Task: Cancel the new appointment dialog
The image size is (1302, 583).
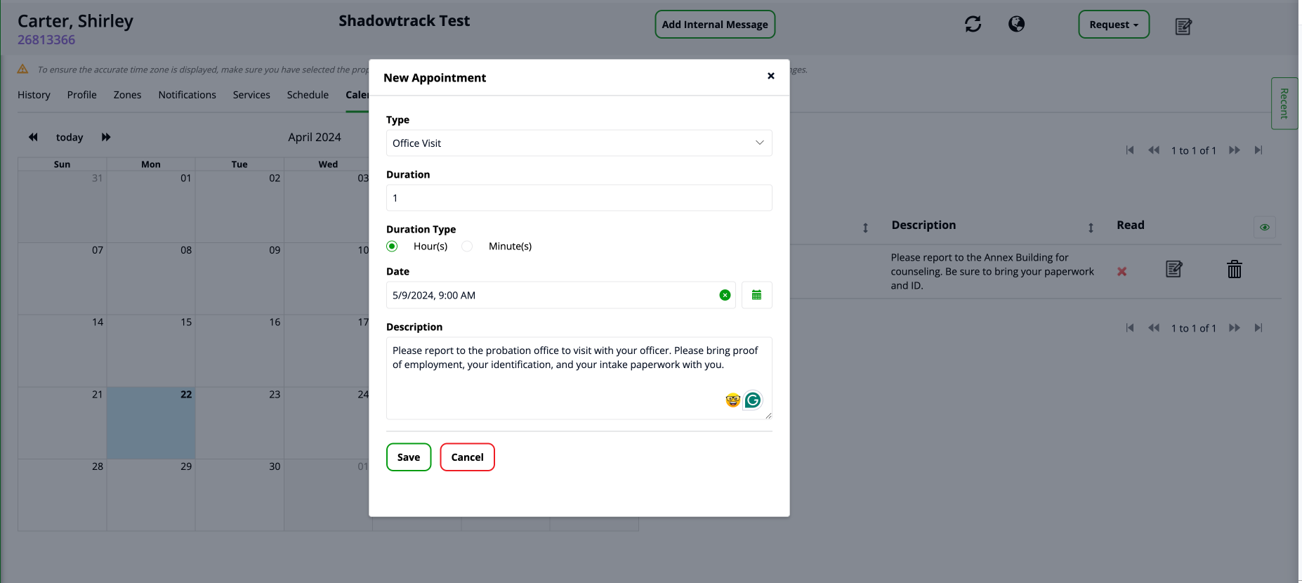Action: coord(467,457)
